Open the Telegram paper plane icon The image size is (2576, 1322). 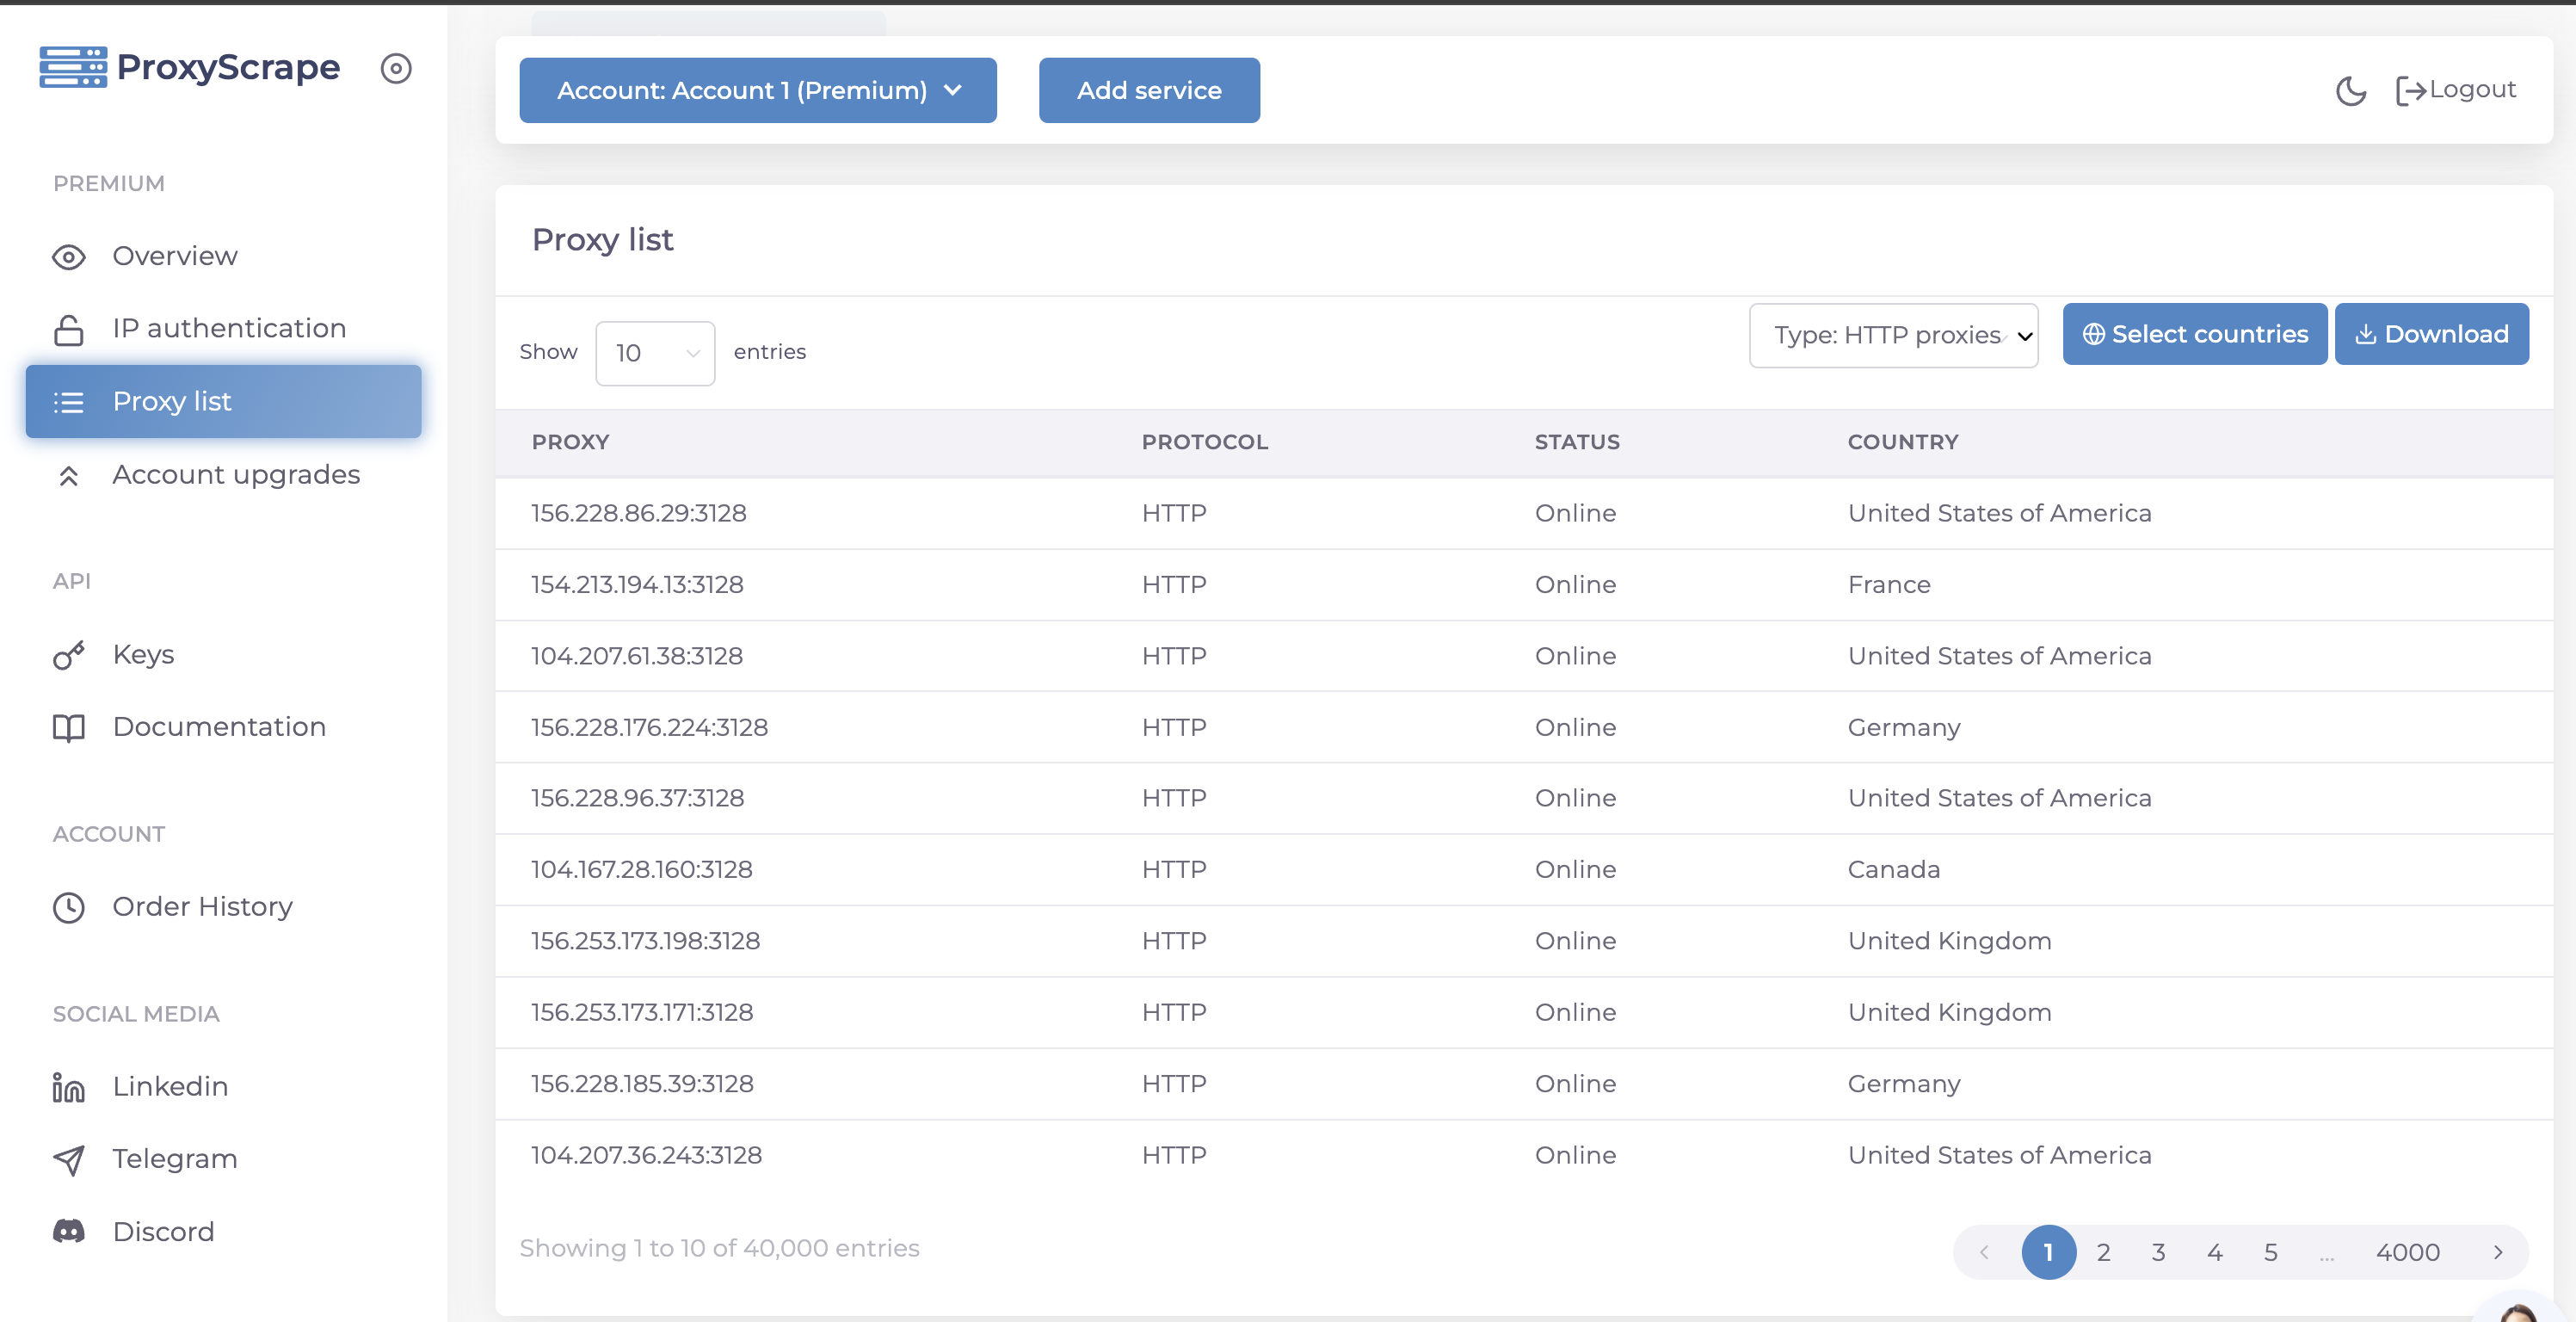[x=68, y=1159]
